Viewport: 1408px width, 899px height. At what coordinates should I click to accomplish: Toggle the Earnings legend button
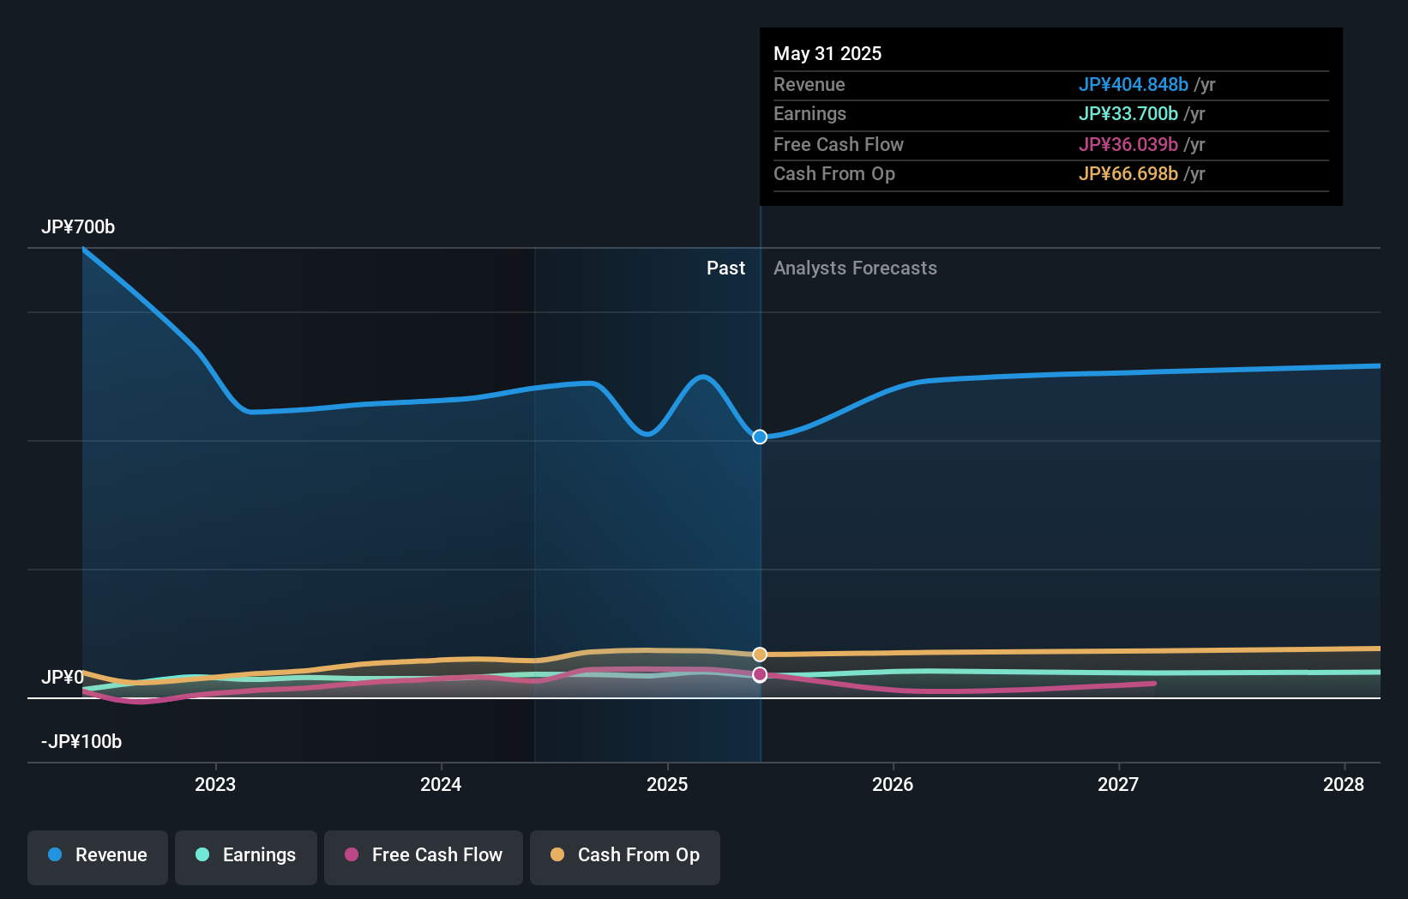pyautogui.click(x=246, y=857)
